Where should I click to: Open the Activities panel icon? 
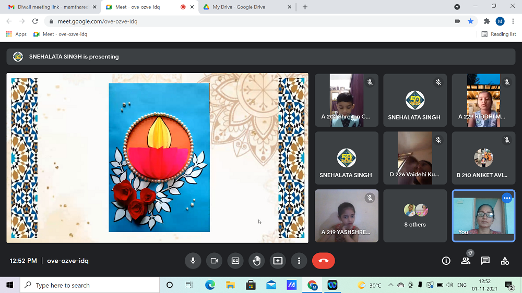pyautogui.click(x=505, y=261)
